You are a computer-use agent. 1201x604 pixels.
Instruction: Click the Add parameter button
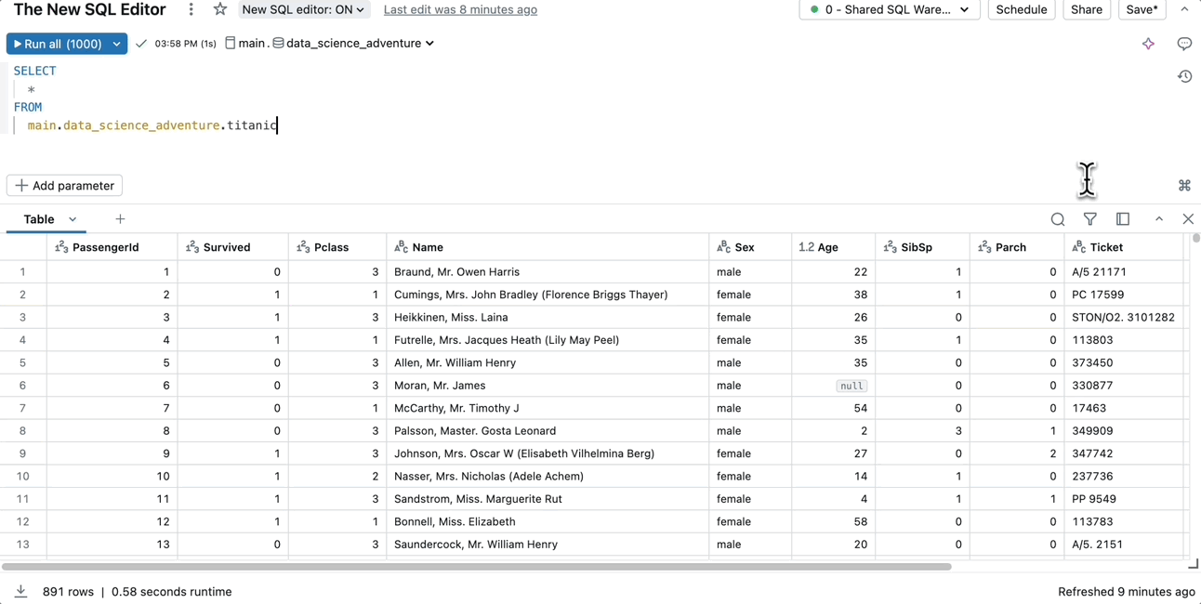[x=64, y=186]
